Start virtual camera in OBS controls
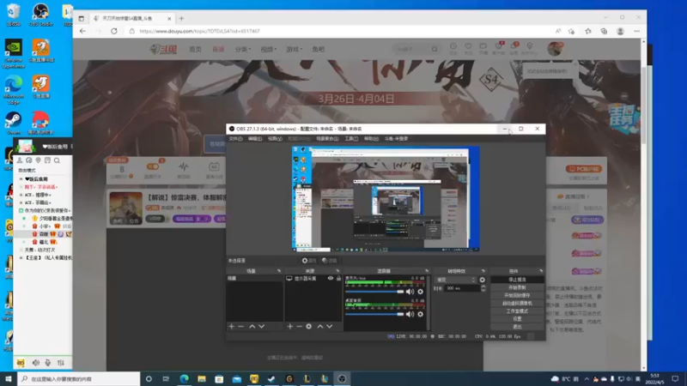Screen dimensions: 687x386 coord(517,304)
